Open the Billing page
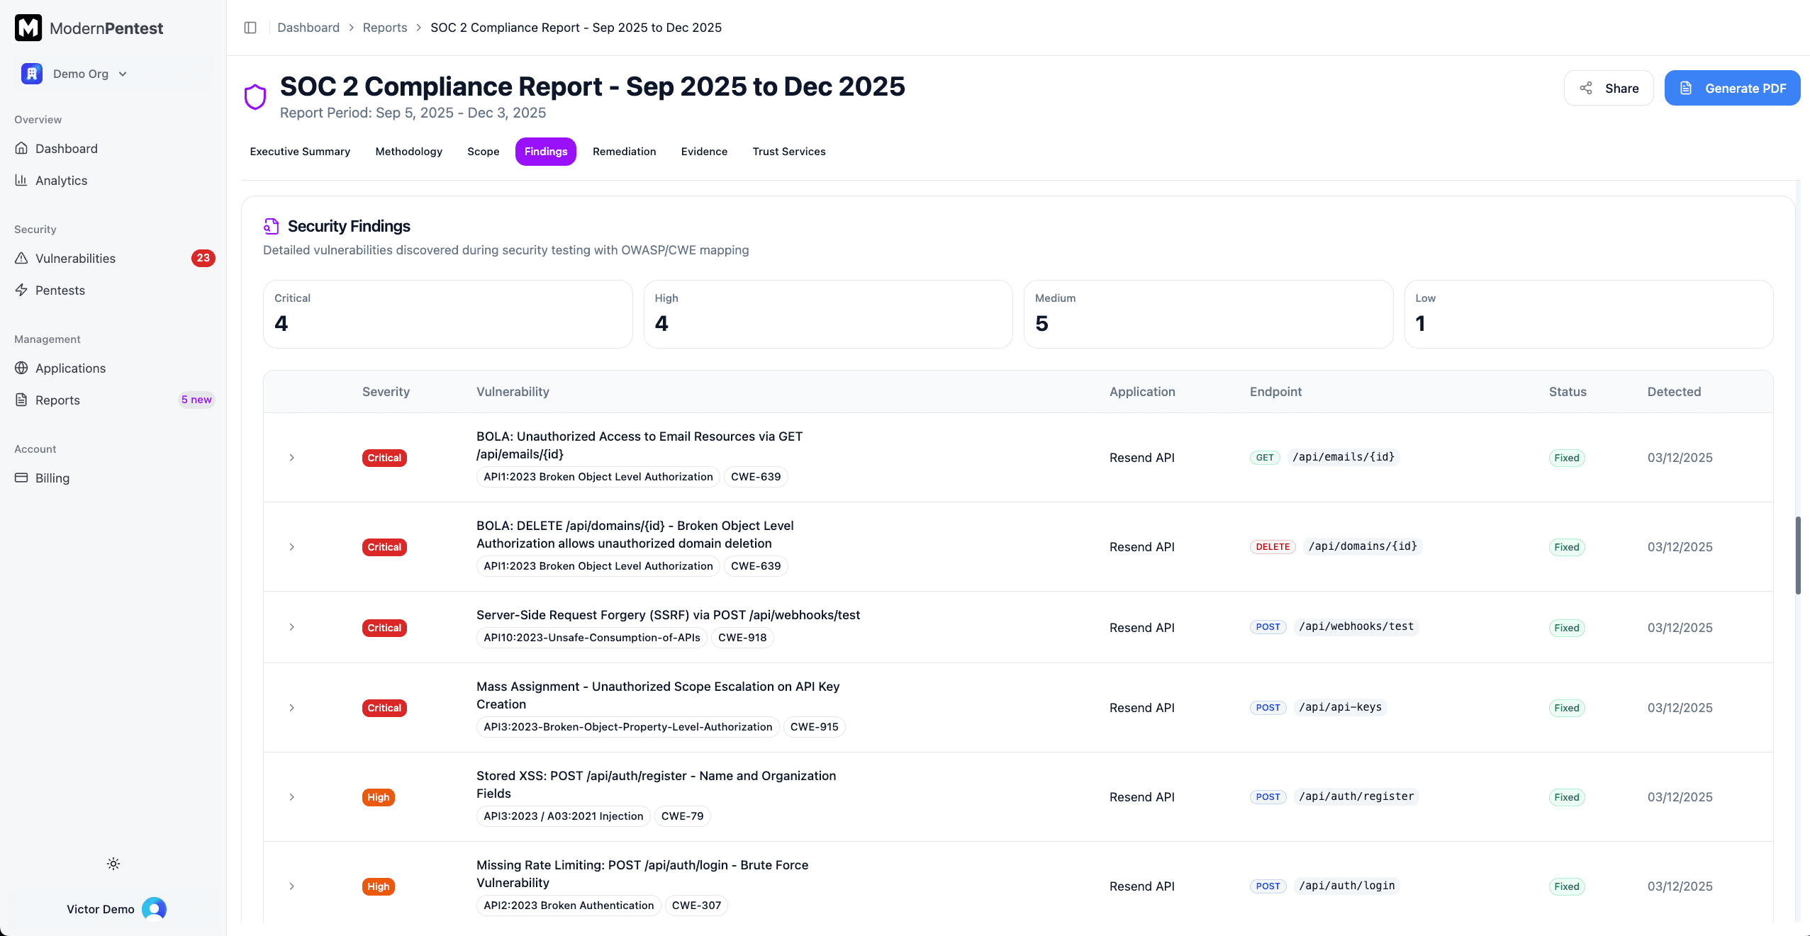1810x936 pixels. click(52, 478)
